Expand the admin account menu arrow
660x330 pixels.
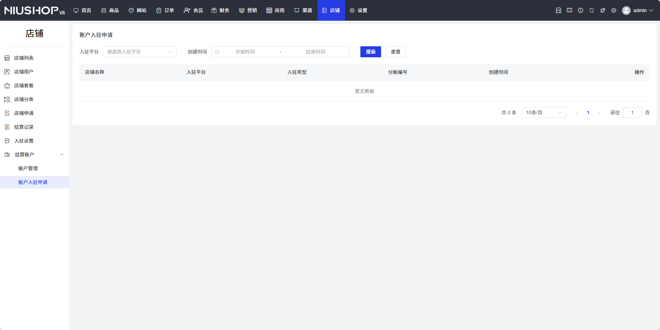point(651,10)
